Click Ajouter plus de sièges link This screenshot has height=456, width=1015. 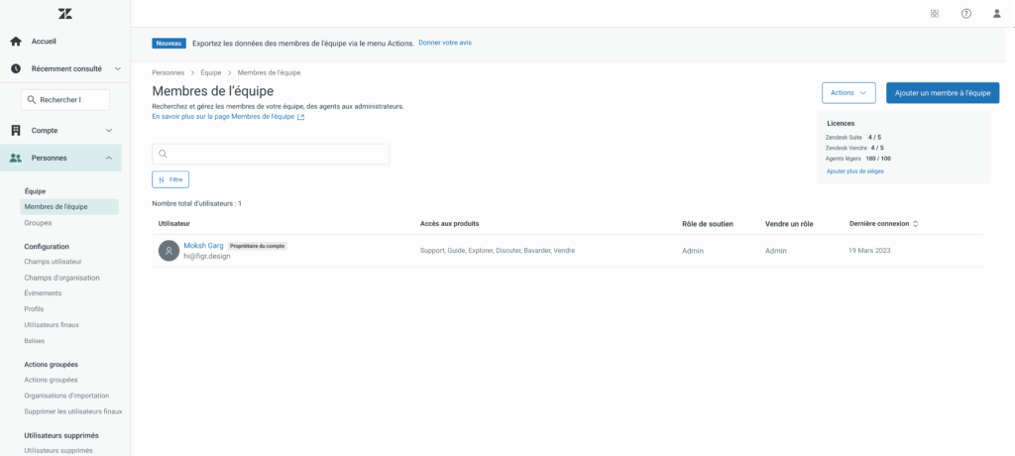pos(855,171)
